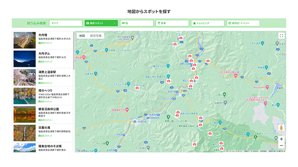This screenshot has height=167, width=298.
Task: Click camera marker at 下郷町観音沼森林公園
Action: coord(200,125)
